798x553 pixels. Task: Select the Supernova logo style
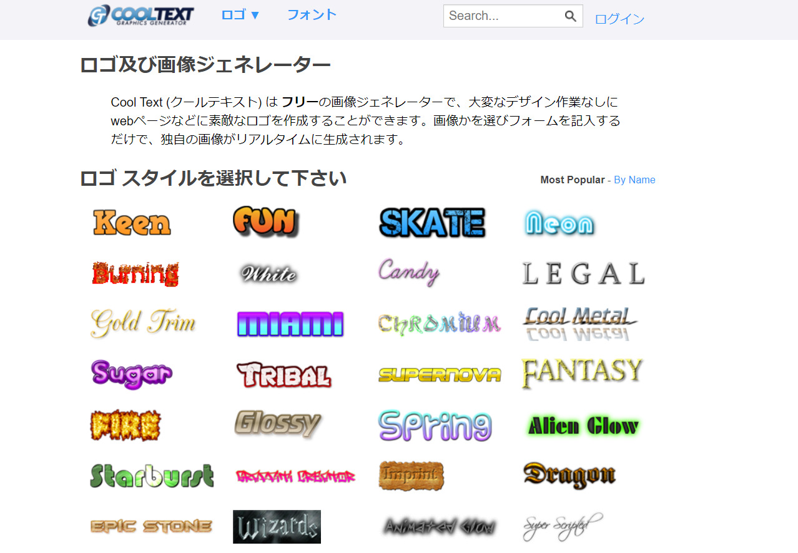pos(440,374)
